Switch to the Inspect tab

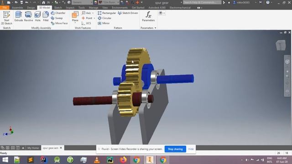(70, 8)
